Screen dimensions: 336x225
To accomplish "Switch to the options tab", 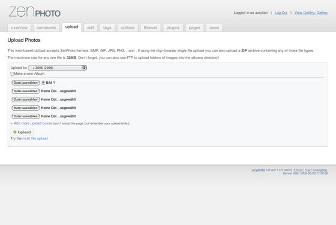I will 127,28.
